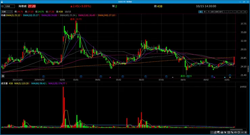
Task: Click the 還原月 adjusted monthly button
Action: (221, 12)
